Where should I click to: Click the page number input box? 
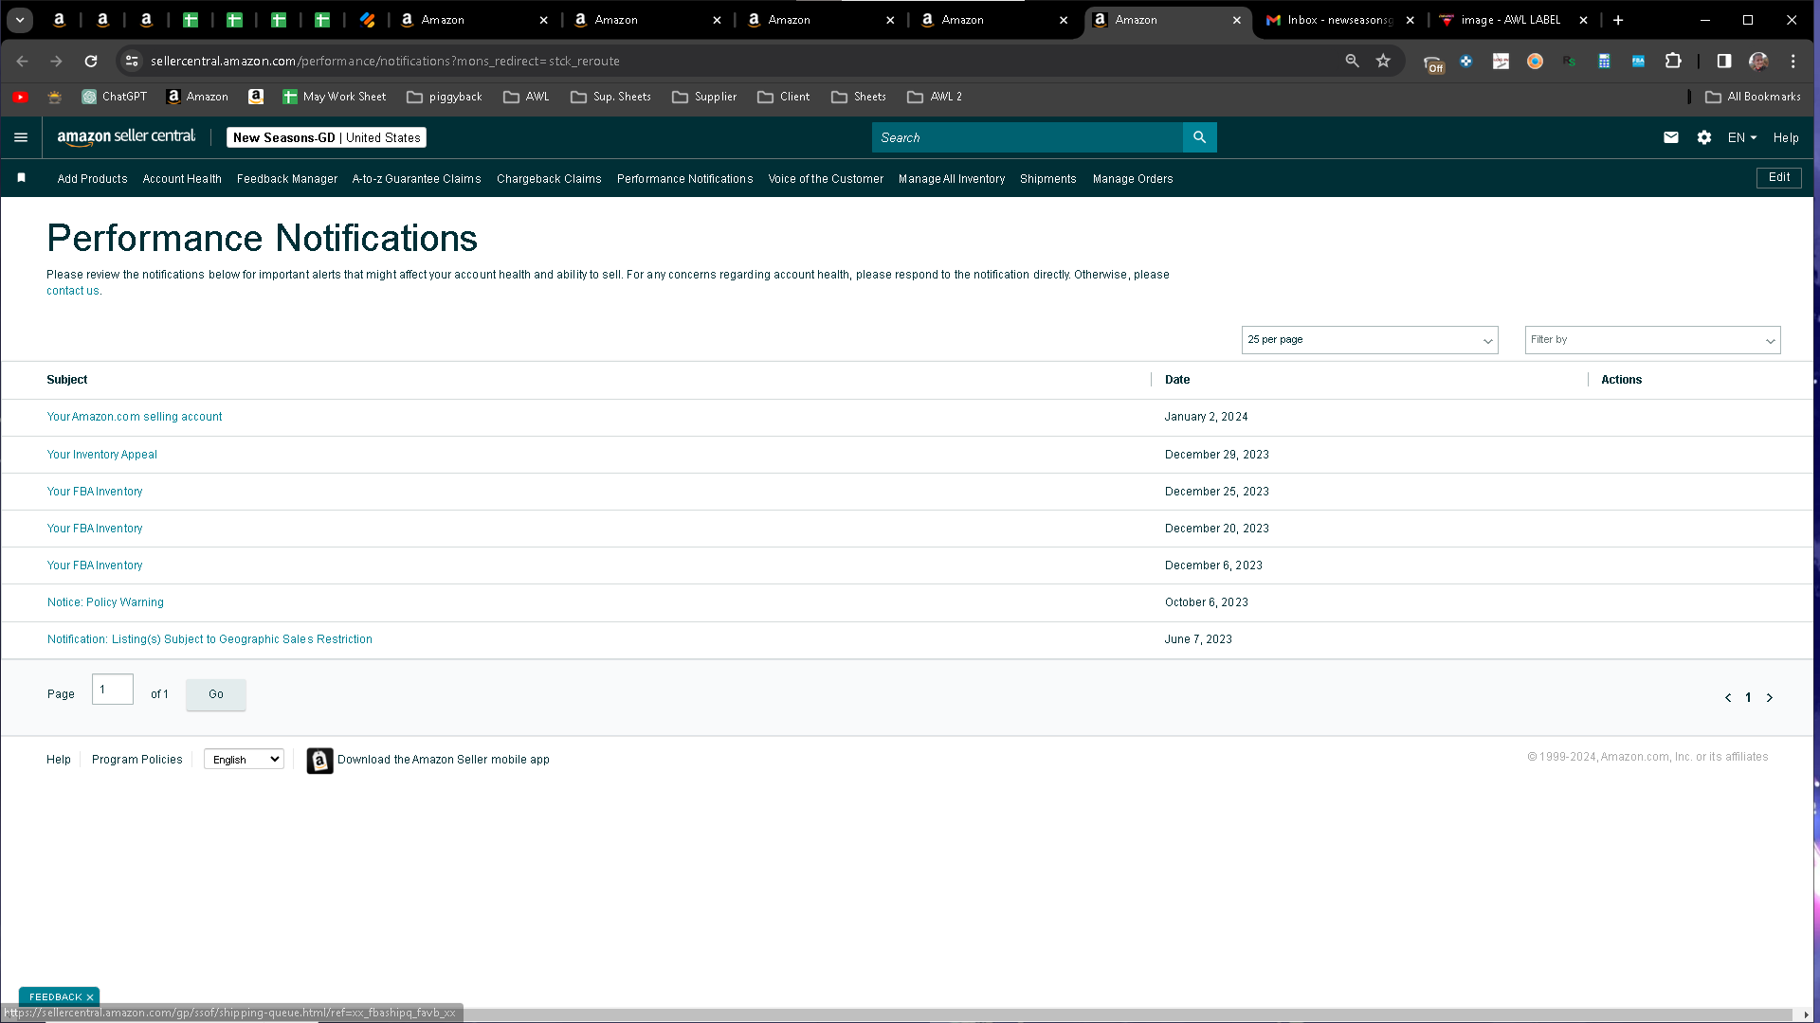[x=113, y=690]
